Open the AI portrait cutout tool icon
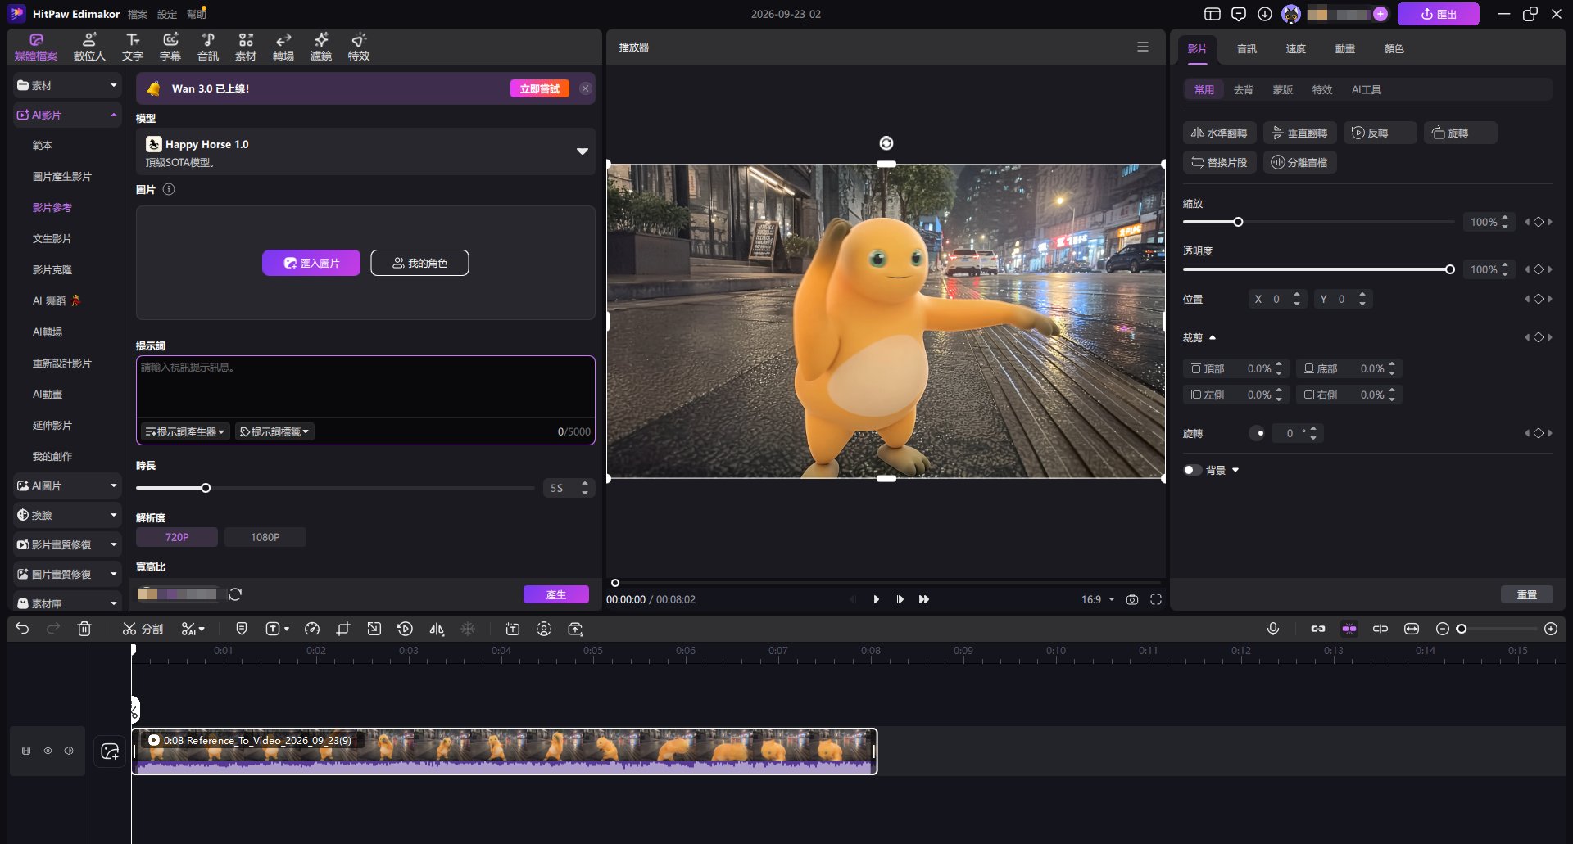 pyautogui.click(x=544, y=629)
